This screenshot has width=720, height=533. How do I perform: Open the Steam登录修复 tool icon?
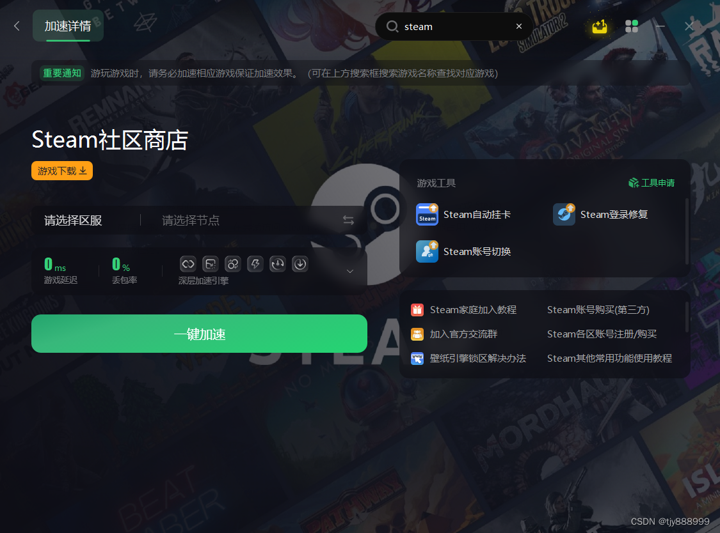coord(564,214)
